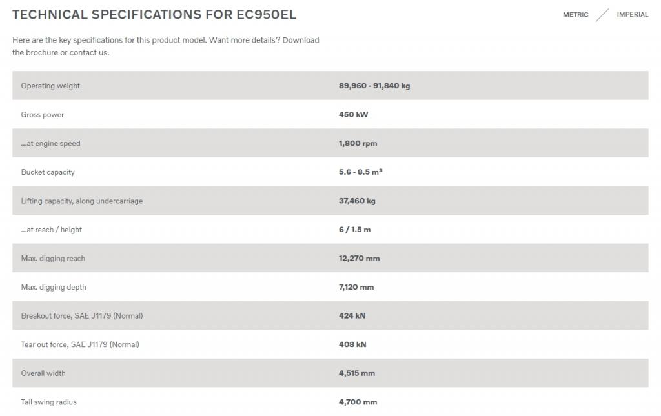Click the Bucket capacity row
This screenshot has width=661, height=416.
[x=330, y=172]
